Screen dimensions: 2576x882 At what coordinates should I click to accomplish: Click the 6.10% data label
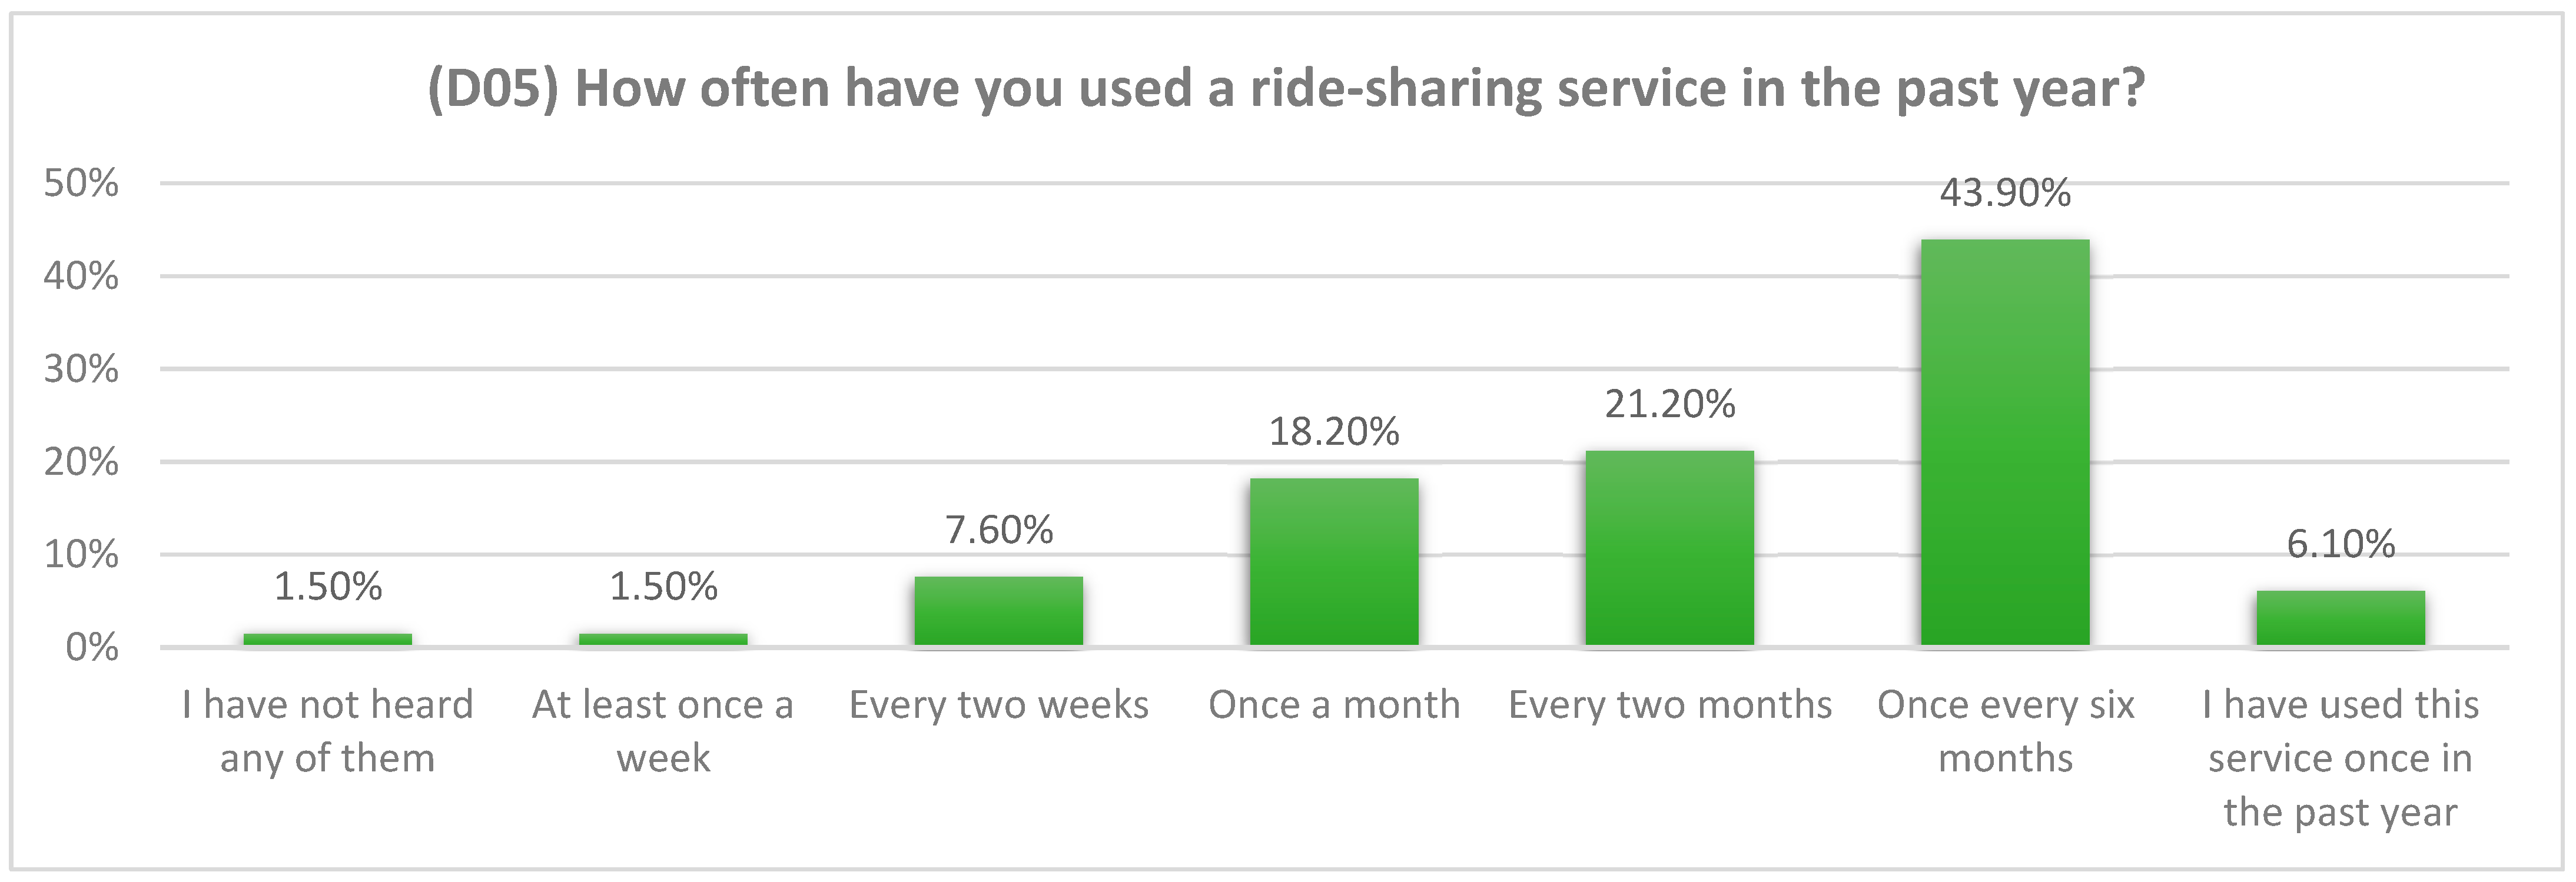2340,544
